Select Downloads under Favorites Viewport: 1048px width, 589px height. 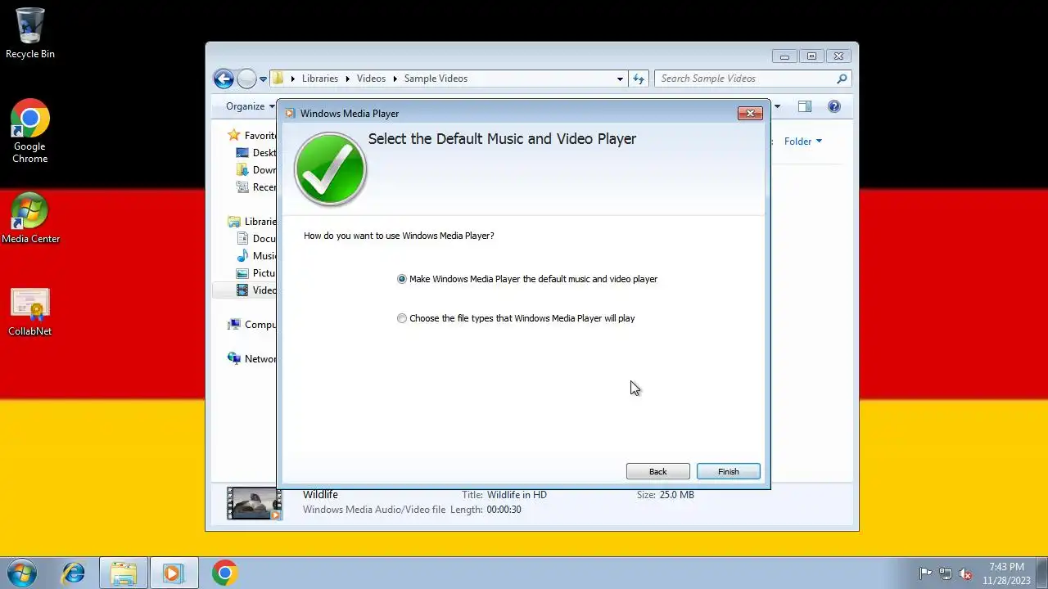pyautogui.click(x=256, y=170)
